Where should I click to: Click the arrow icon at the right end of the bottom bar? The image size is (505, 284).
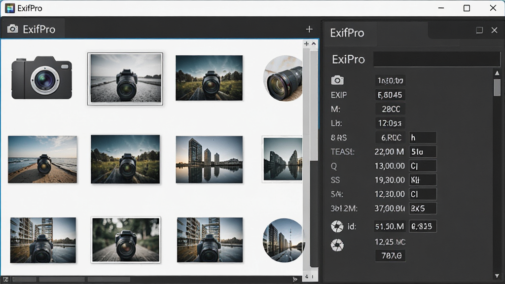coord(295,280)
